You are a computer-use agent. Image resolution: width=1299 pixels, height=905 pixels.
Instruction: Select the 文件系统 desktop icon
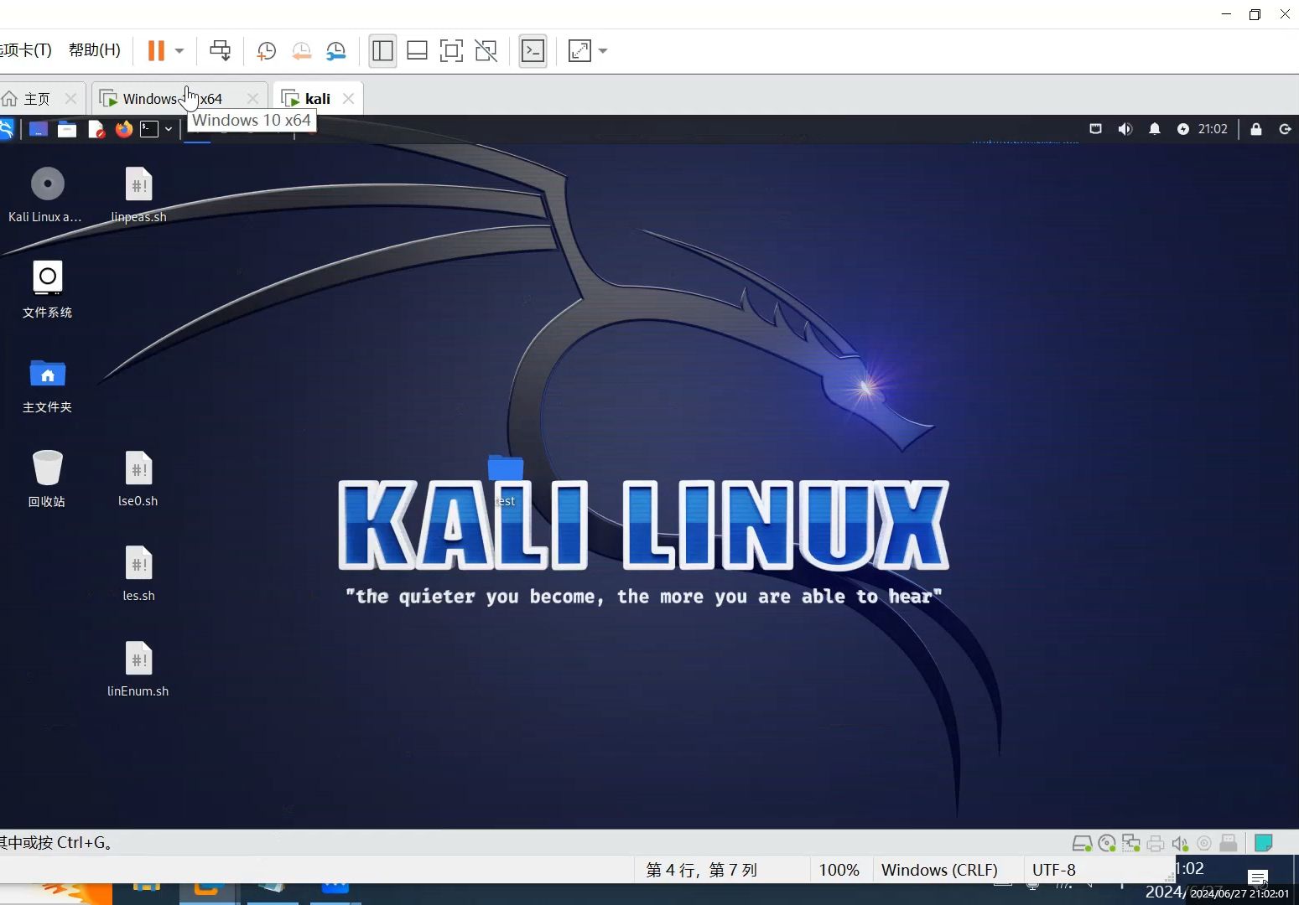(47, 290)
